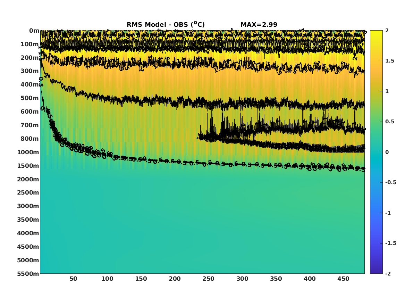The image size is (405, 304).
Task: Click the colorbar tick label '-1'
Action: point(388,213)
